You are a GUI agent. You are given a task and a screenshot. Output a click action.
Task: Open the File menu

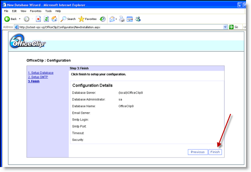pyautogui.click(x=6, y=11)
